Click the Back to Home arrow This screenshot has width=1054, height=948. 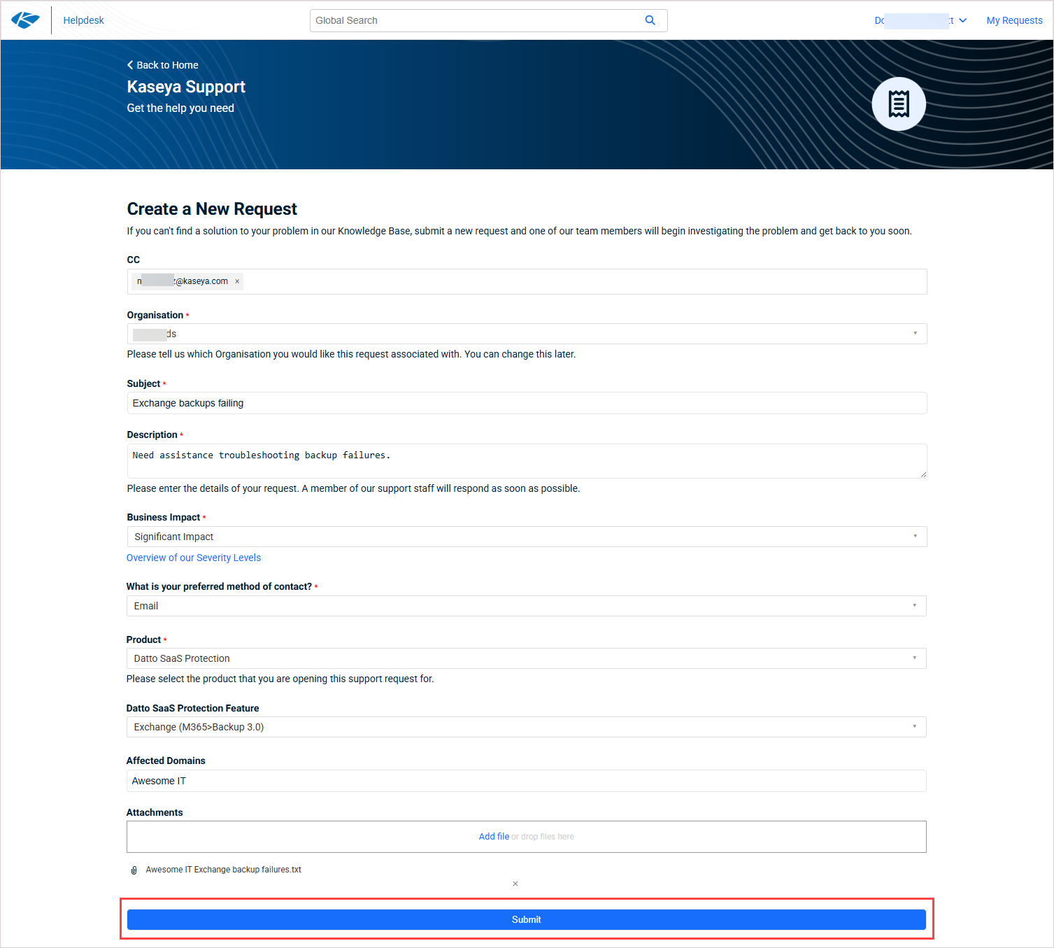130,65
